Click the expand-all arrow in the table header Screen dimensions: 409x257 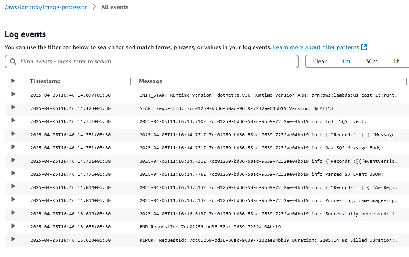(13, 81)
